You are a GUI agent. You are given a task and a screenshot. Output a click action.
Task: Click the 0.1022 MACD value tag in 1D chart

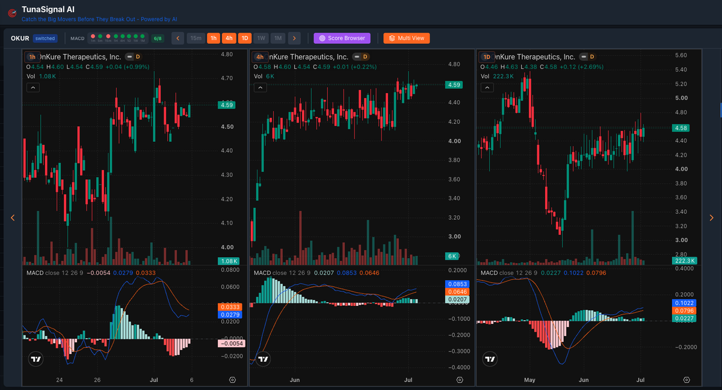683,303
